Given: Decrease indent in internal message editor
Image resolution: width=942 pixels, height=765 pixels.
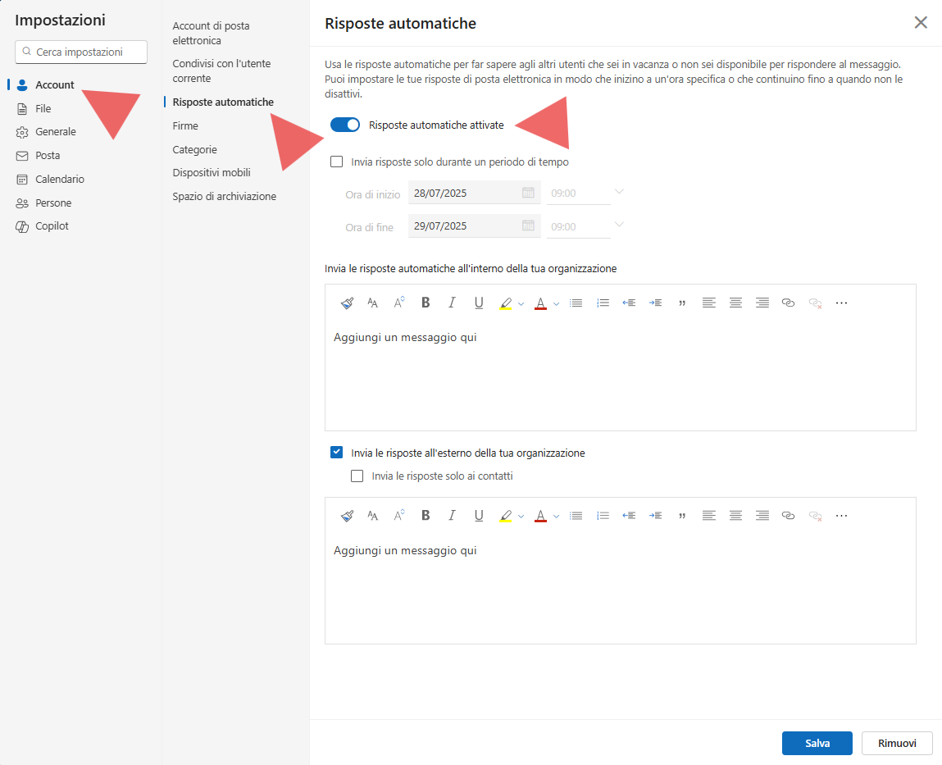Looking at the screenshot, I should 629,303.
